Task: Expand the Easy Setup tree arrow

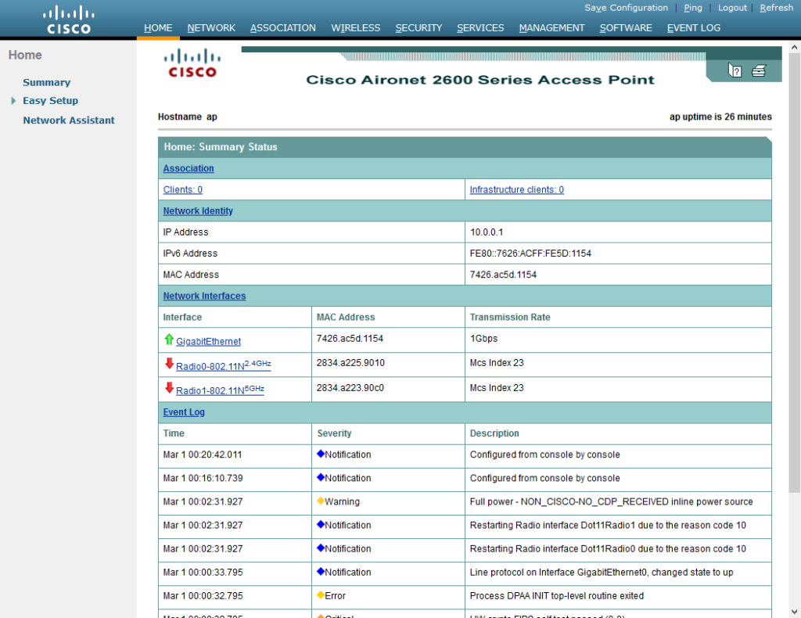Action: point(13,101)
